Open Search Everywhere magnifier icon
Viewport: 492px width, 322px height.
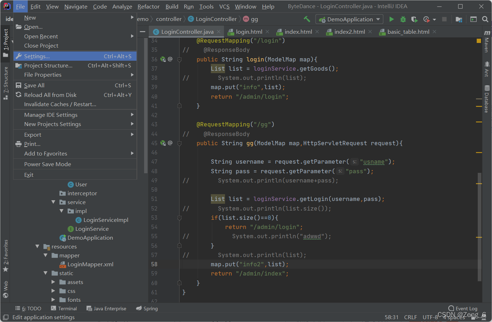tap(485, 19)
